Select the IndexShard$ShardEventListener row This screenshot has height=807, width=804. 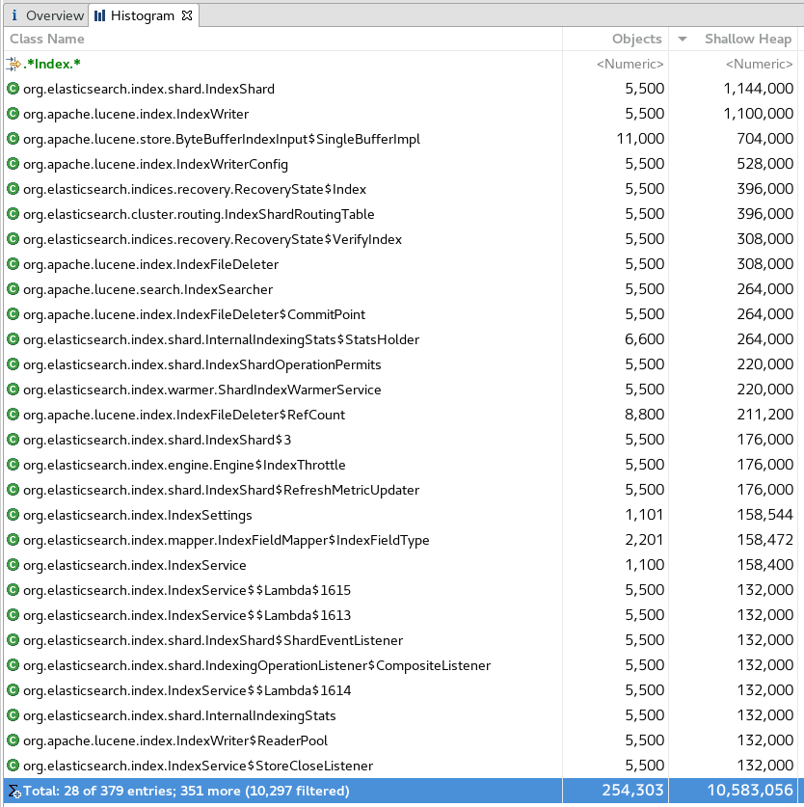(401, 640)
